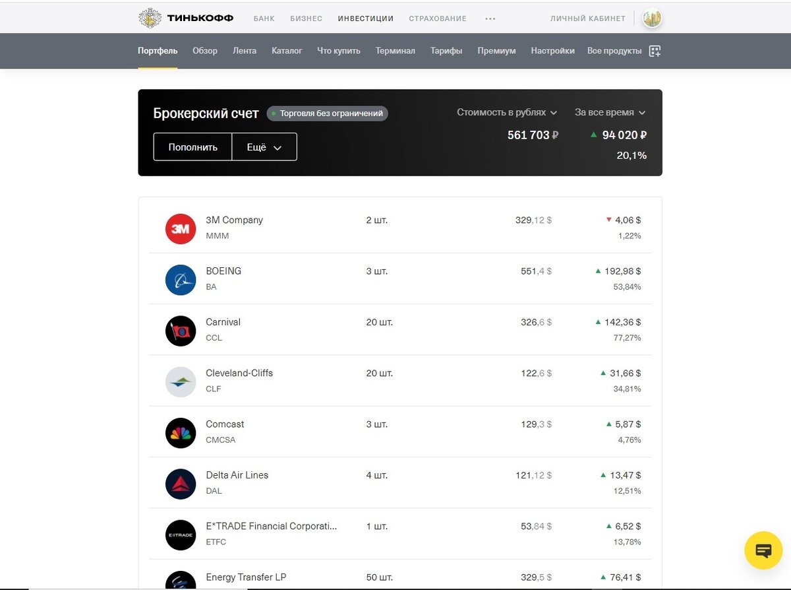This screenshot has height=590, width=791.
Task: Click Comcast's 5,87 $ gain
Action: 628,424
